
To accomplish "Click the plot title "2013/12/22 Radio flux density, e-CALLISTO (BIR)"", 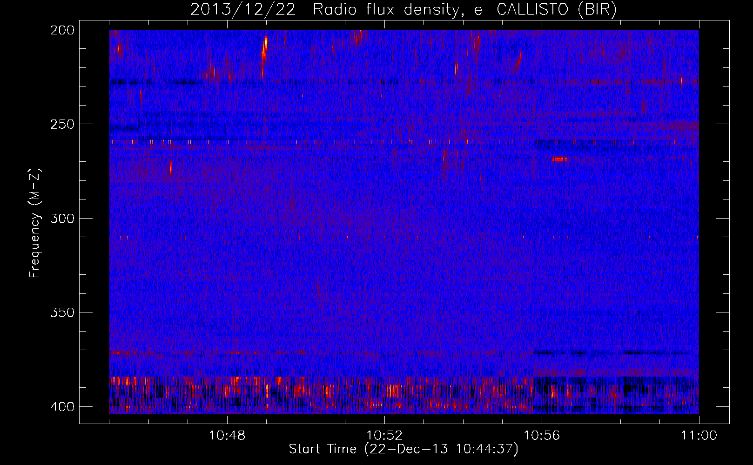I will pos(403,9).
